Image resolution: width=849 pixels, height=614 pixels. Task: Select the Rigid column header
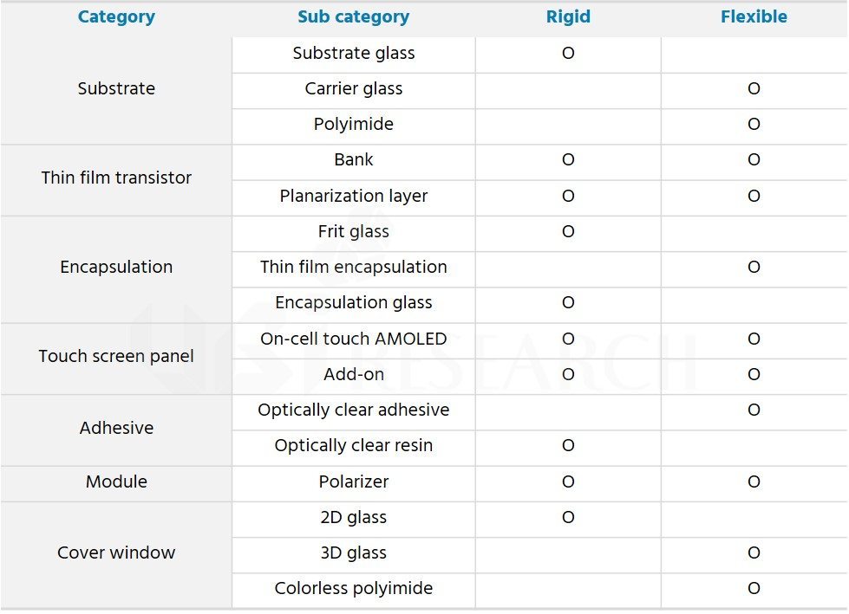pyautogui.click(x=568, y=16)
